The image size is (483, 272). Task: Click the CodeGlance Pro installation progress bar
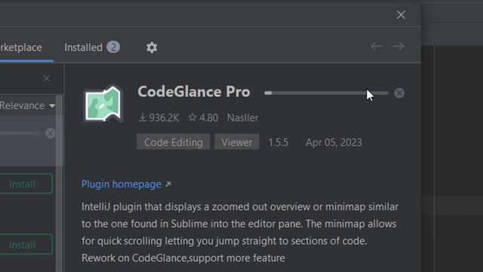(x=327, y=93)
